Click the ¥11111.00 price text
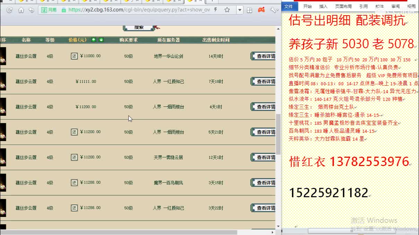This screenshot has height=235, width=419. pos(86,81)
